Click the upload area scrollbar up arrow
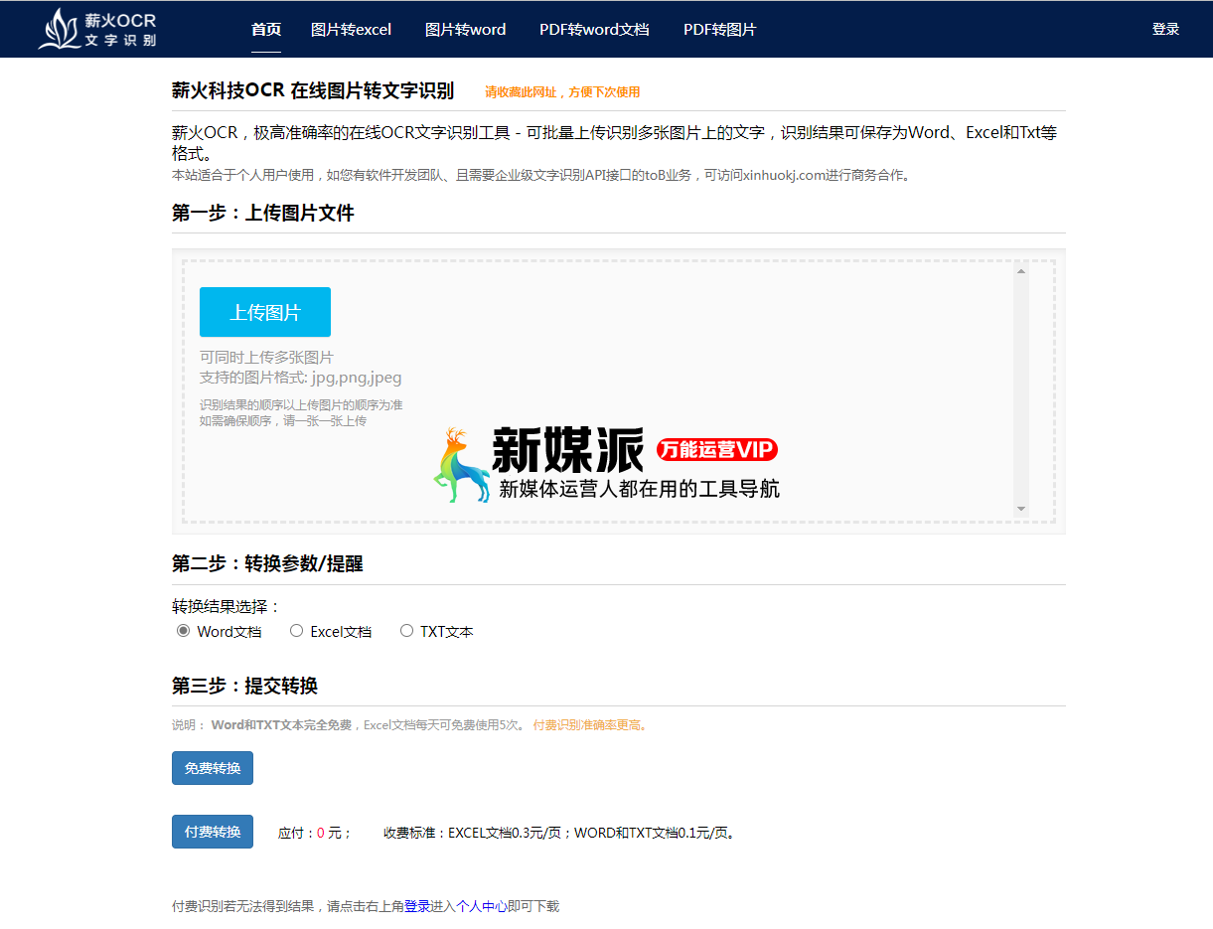 coord(1020,270)
